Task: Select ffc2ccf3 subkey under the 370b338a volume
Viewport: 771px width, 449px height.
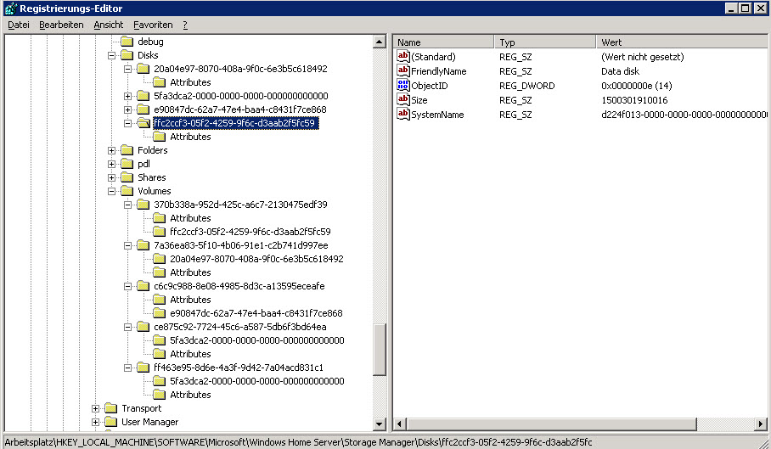Action: click(x=250, y=232)
